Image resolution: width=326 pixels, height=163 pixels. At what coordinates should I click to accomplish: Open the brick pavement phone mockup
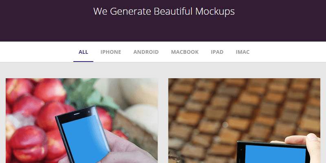[x=244, y=121]
